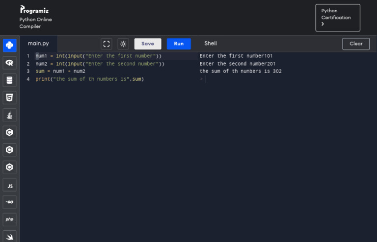Screen dimensions: 377x242
Task: Open the HTML5 editor icon
Action: (x=10, y=97)
